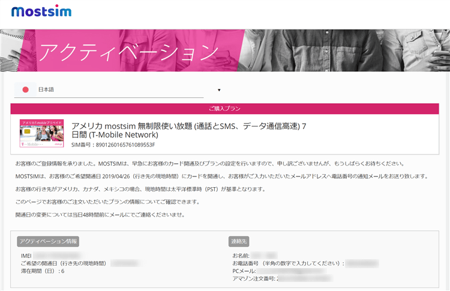This screenshot has height=291, width=450.
Task: Click the activation date 2019/04/26 paragraph
Action: pyautogui.click(x=221, y=176)
